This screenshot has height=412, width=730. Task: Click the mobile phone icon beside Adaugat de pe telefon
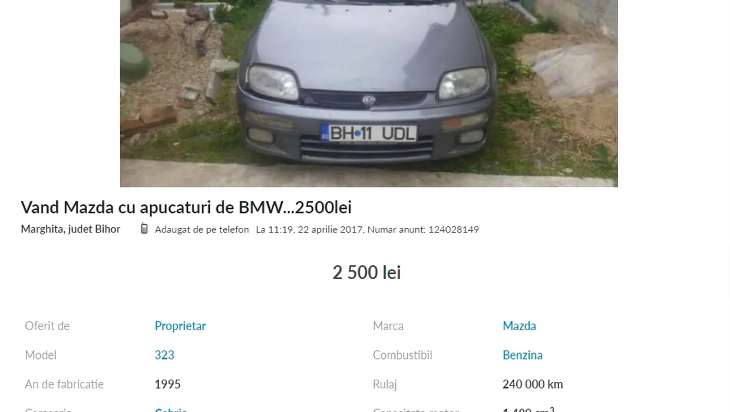pyautogui.click(x=144, y=228)
